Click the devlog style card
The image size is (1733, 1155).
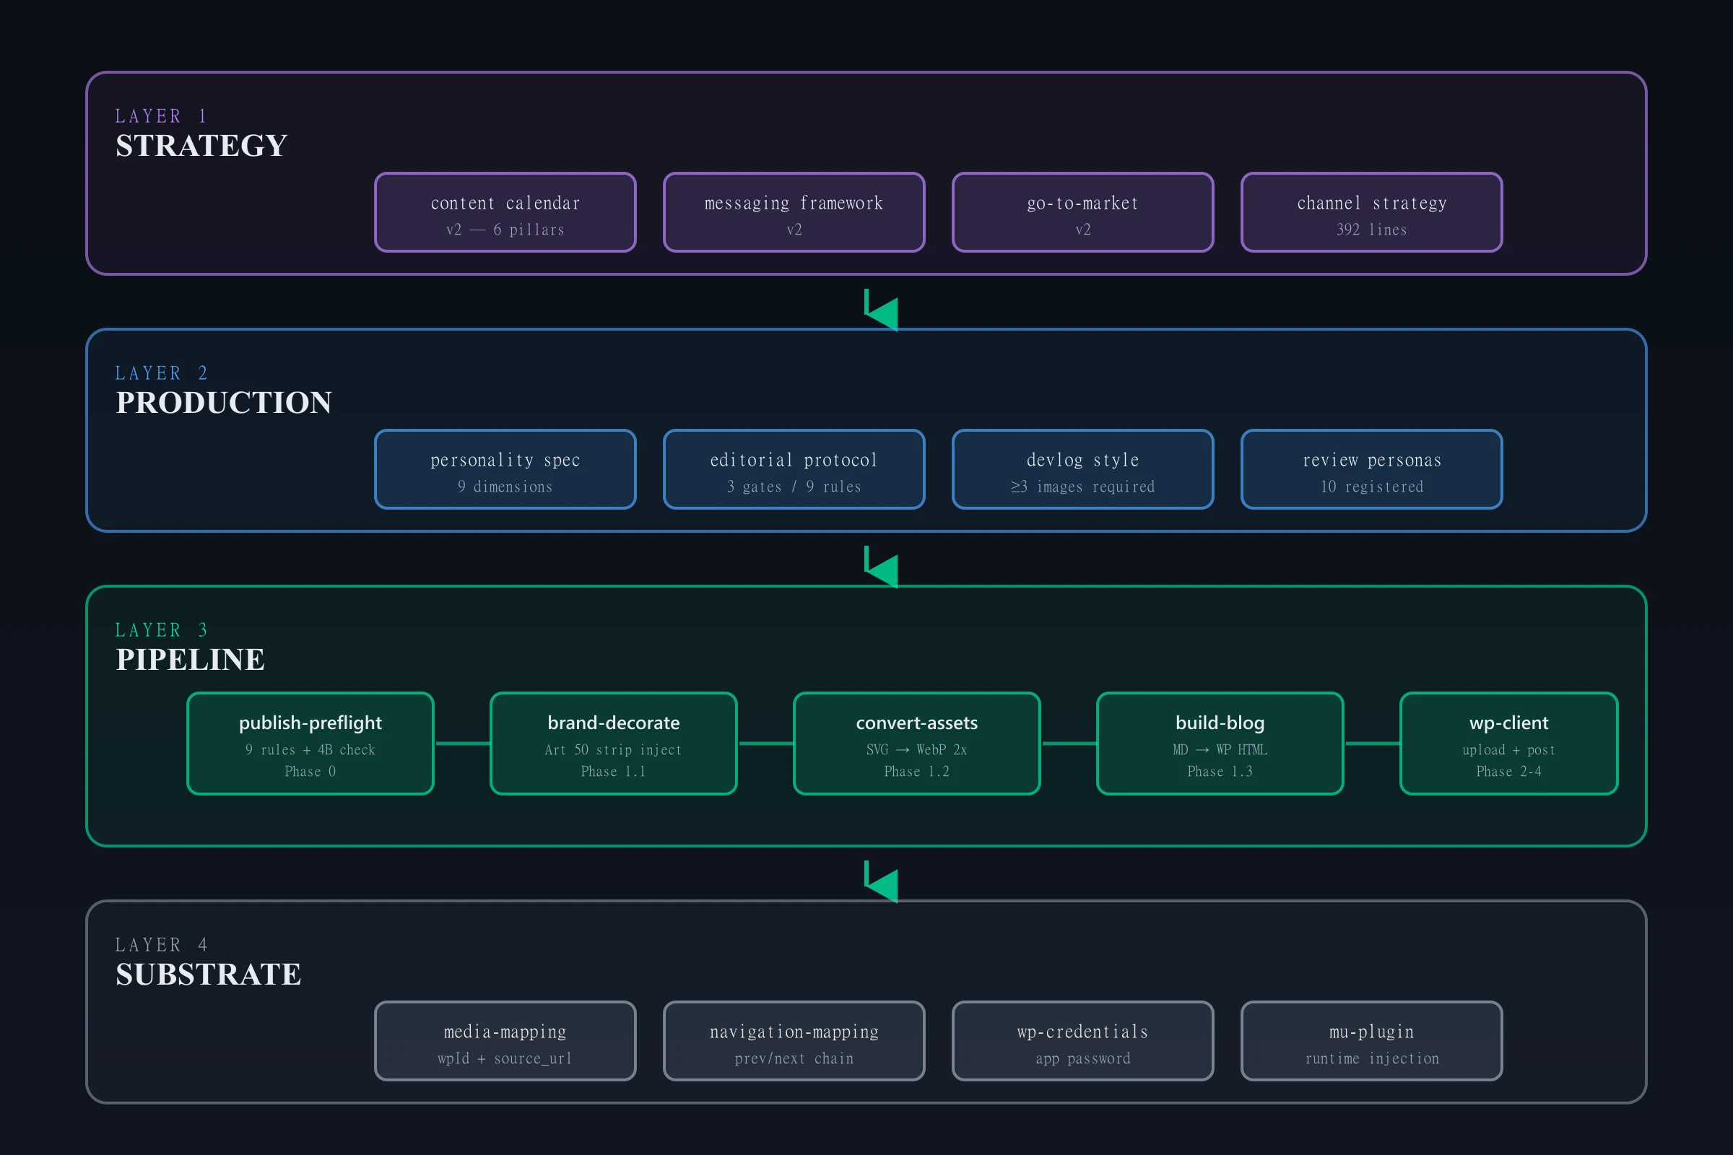[x=1083, y=469]
